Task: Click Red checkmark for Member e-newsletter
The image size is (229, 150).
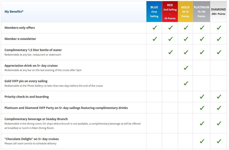Action: (170, 39)
